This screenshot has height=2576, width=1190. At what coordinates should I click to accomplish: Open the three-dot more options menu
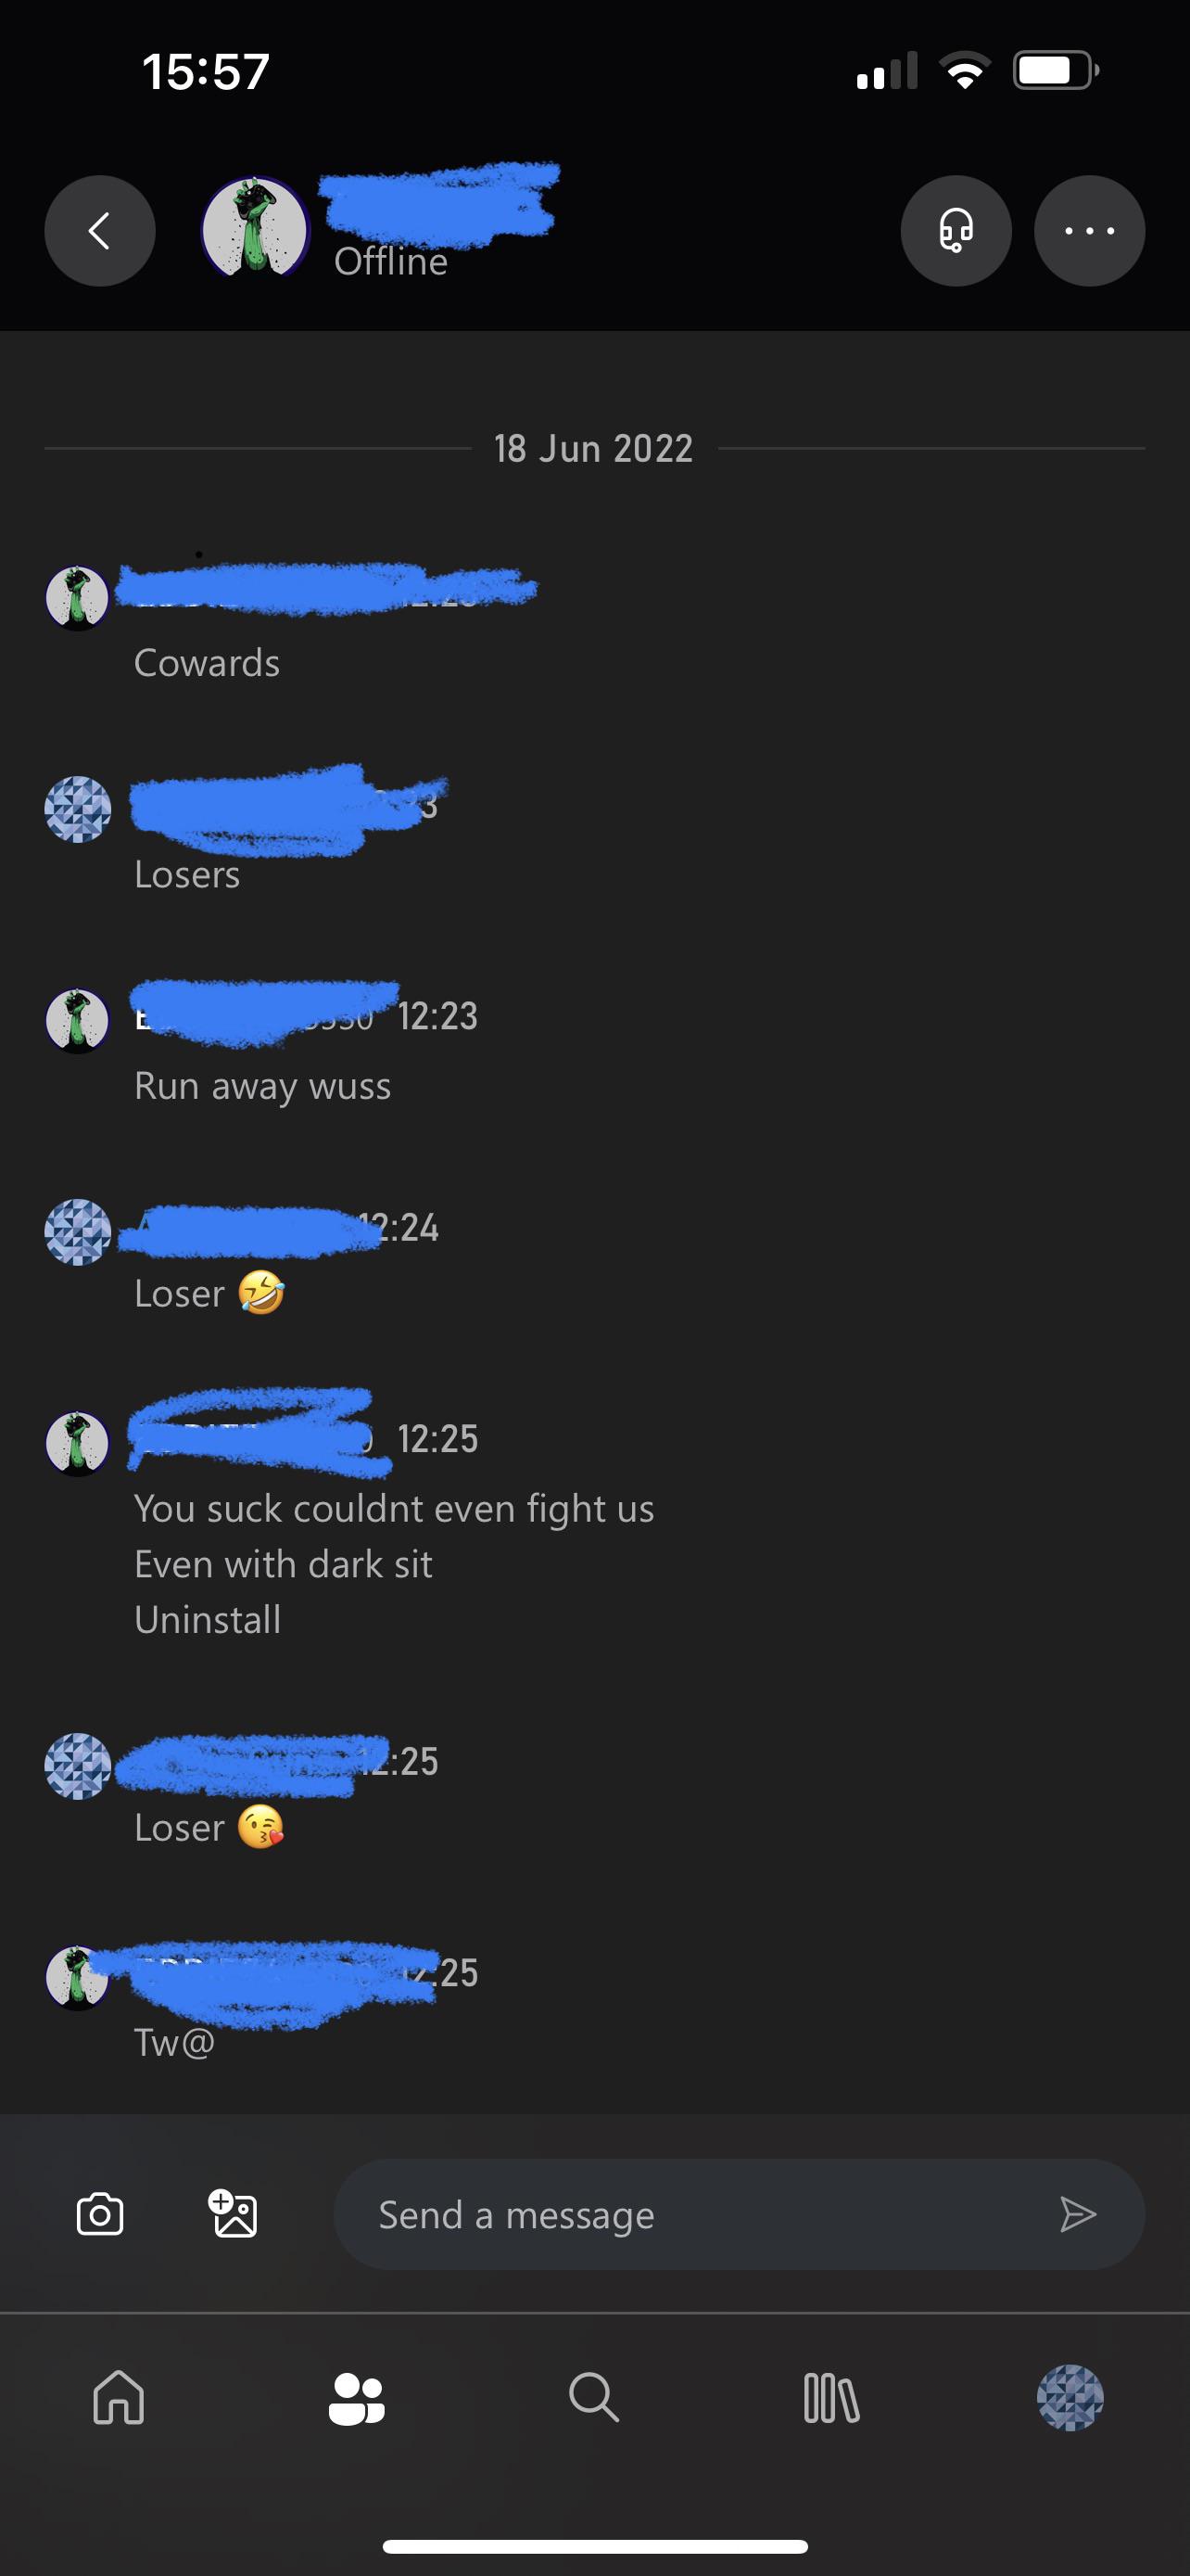coord(1089,231)
